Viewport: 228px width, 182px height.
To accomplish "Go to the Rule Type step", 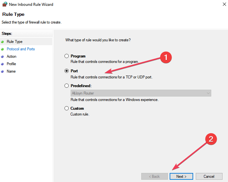I will click(15, 42).
